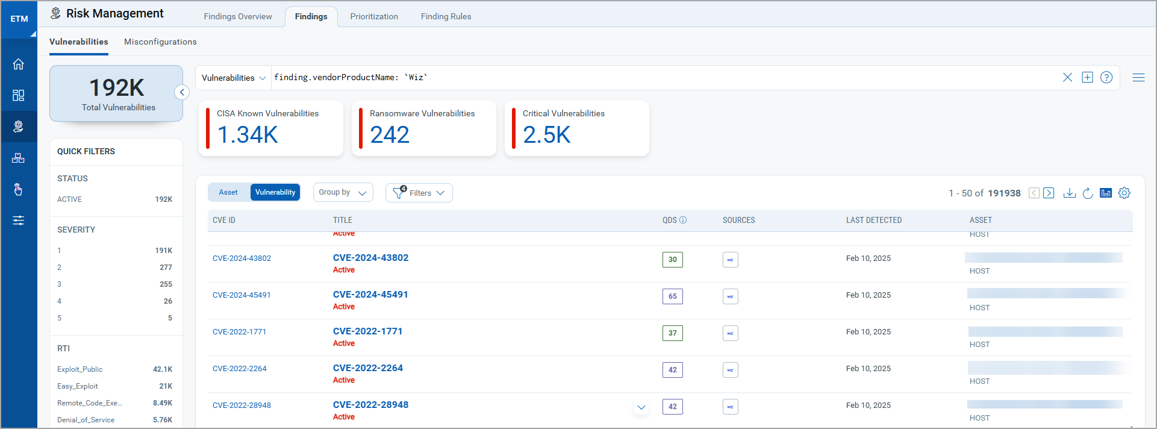1157x429 pixels.
Task: Switch view toggle to Asset
Action: (x=228, y=192)
